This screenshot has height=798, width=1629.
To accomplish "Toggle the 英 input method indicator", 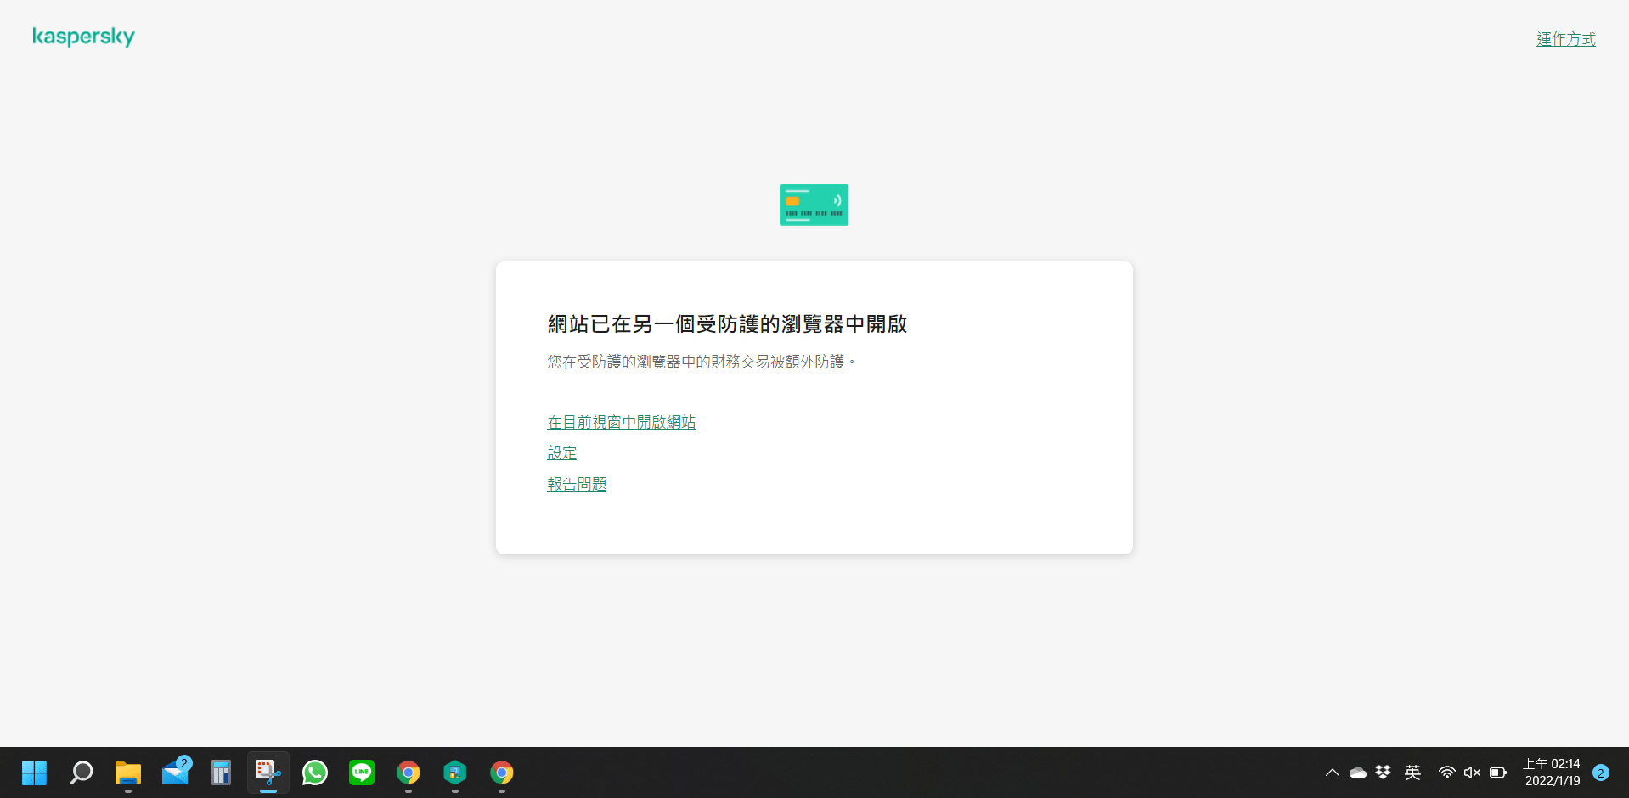I will [1412, 773].
